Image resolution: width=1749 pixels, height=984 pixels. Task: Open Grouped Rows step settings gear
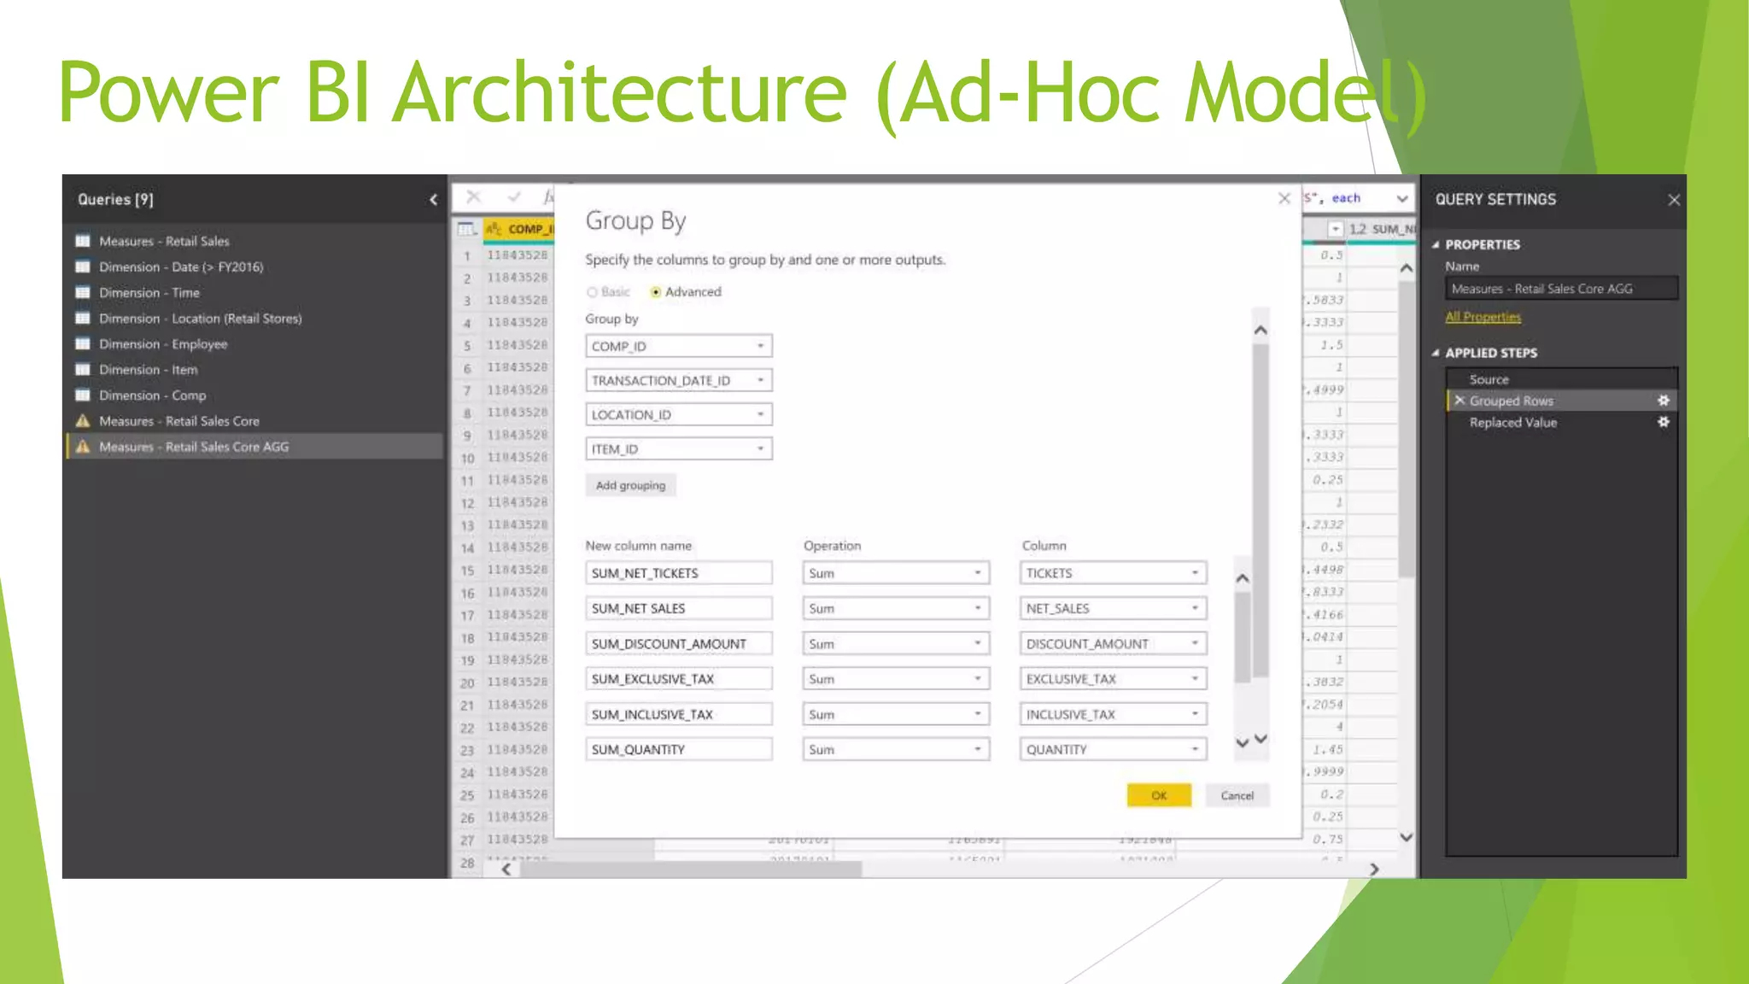[1663, 401]
